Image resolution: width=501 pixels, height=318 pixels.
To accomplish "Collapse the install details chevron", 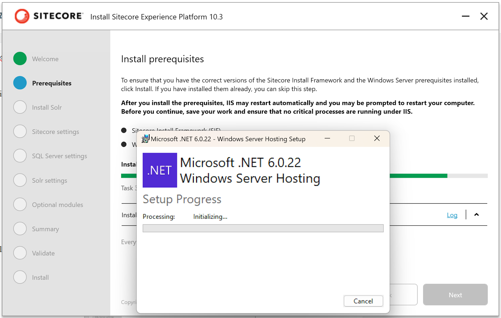I will point(477,215).
